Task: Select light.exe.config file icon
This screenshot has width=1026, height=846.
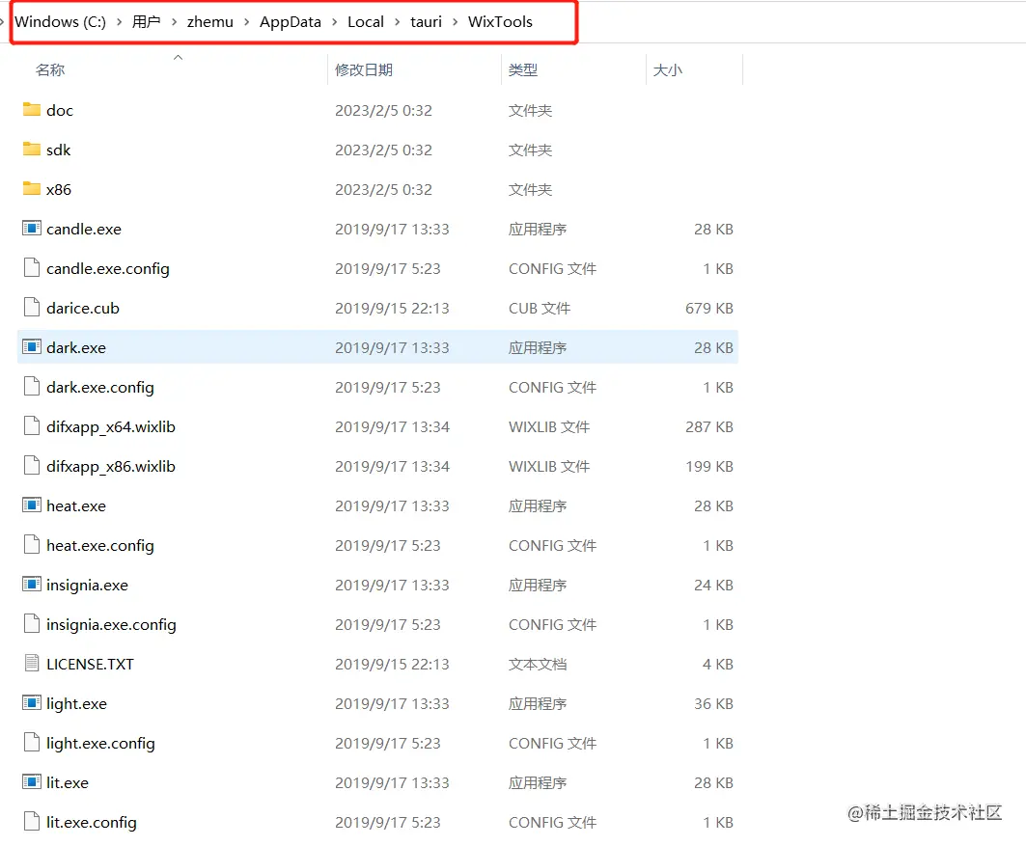Action: point(32,742)
